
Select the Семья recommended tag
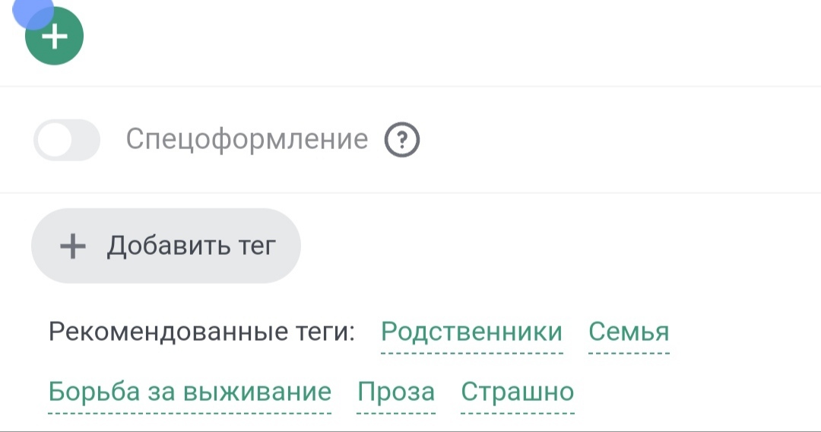tap(629, 332)
